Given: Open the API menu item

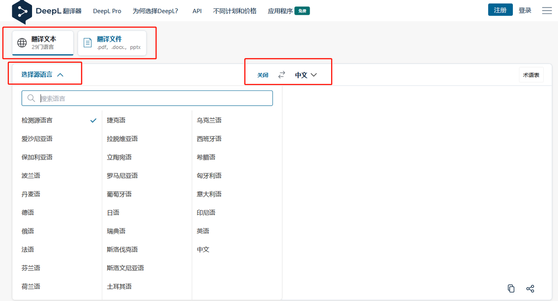Looking at the screenshot, I should 197,11.
